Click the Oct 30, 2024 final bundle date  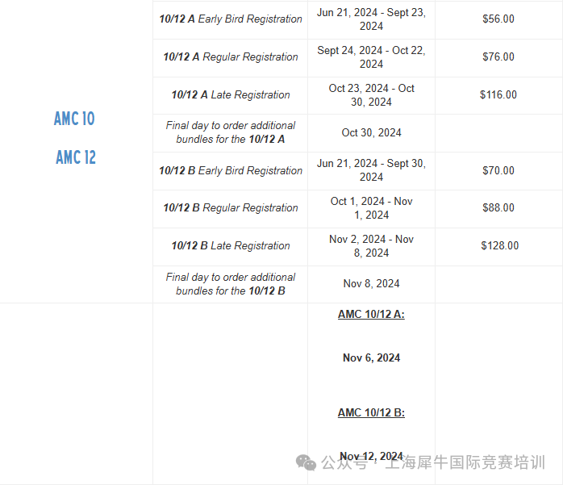pos(371,133)
